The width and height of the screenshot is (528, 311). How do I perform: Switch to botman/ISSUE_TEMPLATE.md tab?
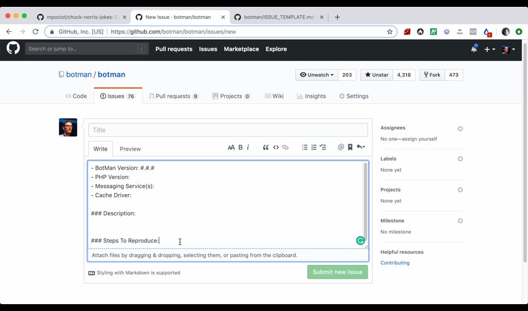pos(279,17)
